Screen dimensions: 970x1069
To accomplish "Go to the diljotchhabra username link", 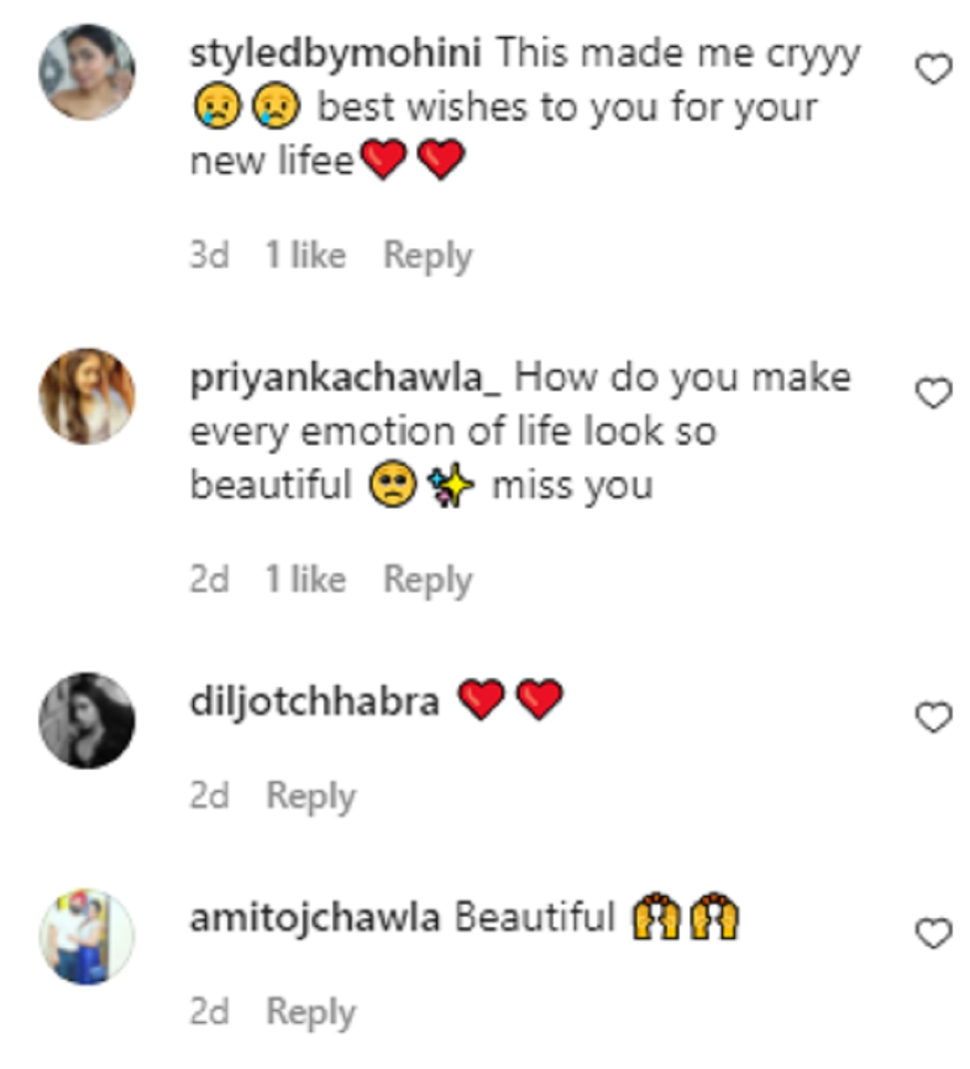I will click(314, 702).
